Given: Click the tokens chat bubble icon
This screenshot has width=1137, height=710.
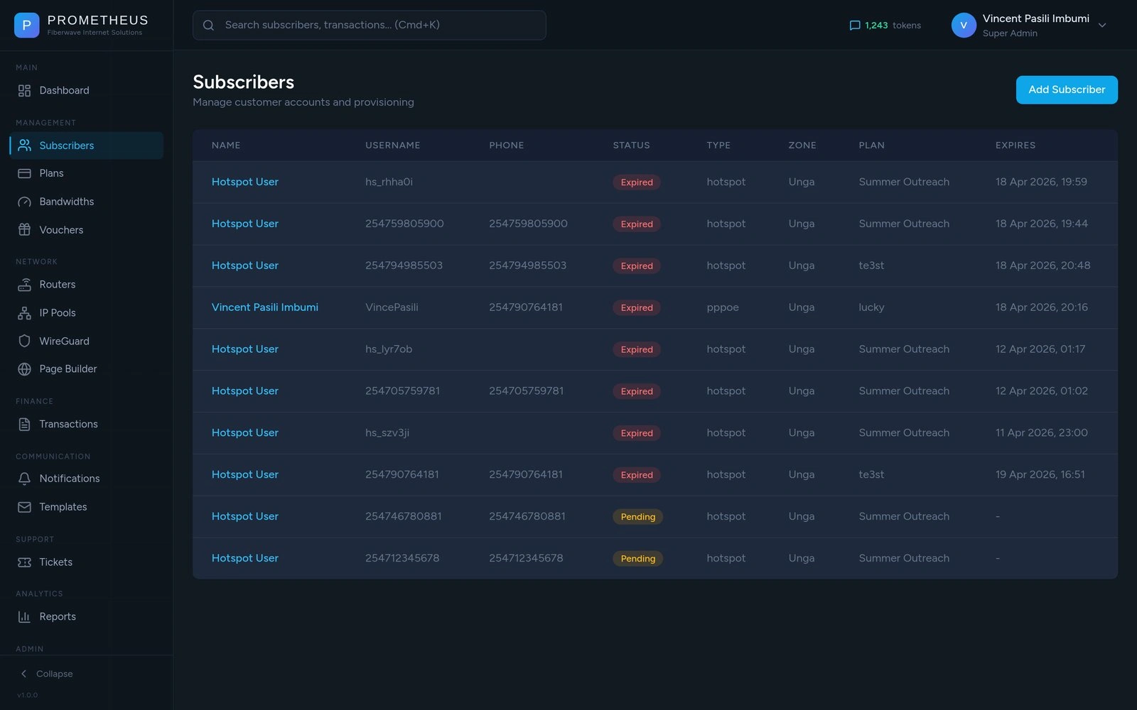Looking at the screenshot, I should (855, 26).
